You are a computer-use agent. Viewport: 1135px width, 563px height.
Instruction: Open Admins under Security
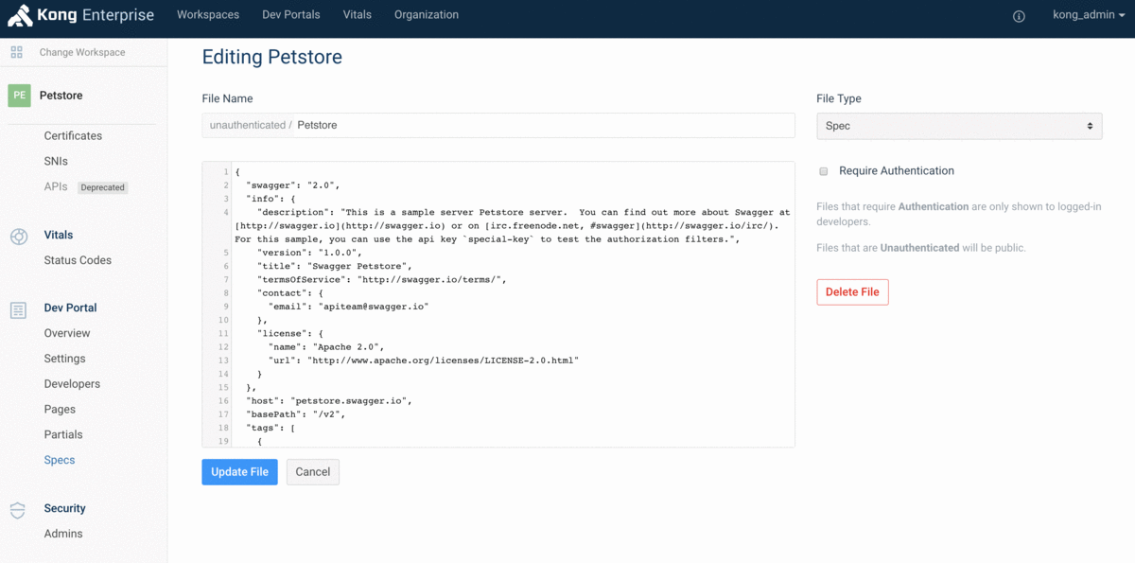pyautogui.click(x=63, y=534)
